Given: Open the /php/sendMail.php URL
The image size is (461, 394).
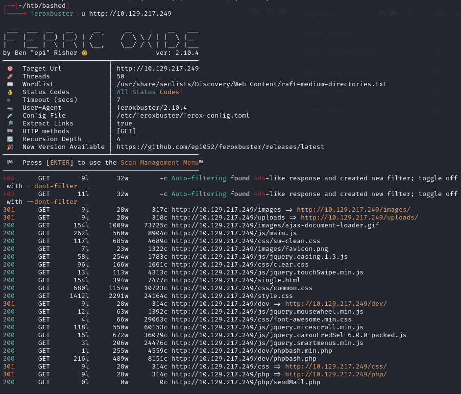Looking at the screenshot, I should (x=245, y=382).
